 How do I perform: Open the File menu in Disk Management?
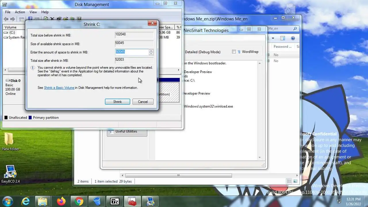click(x=8, y=12)
